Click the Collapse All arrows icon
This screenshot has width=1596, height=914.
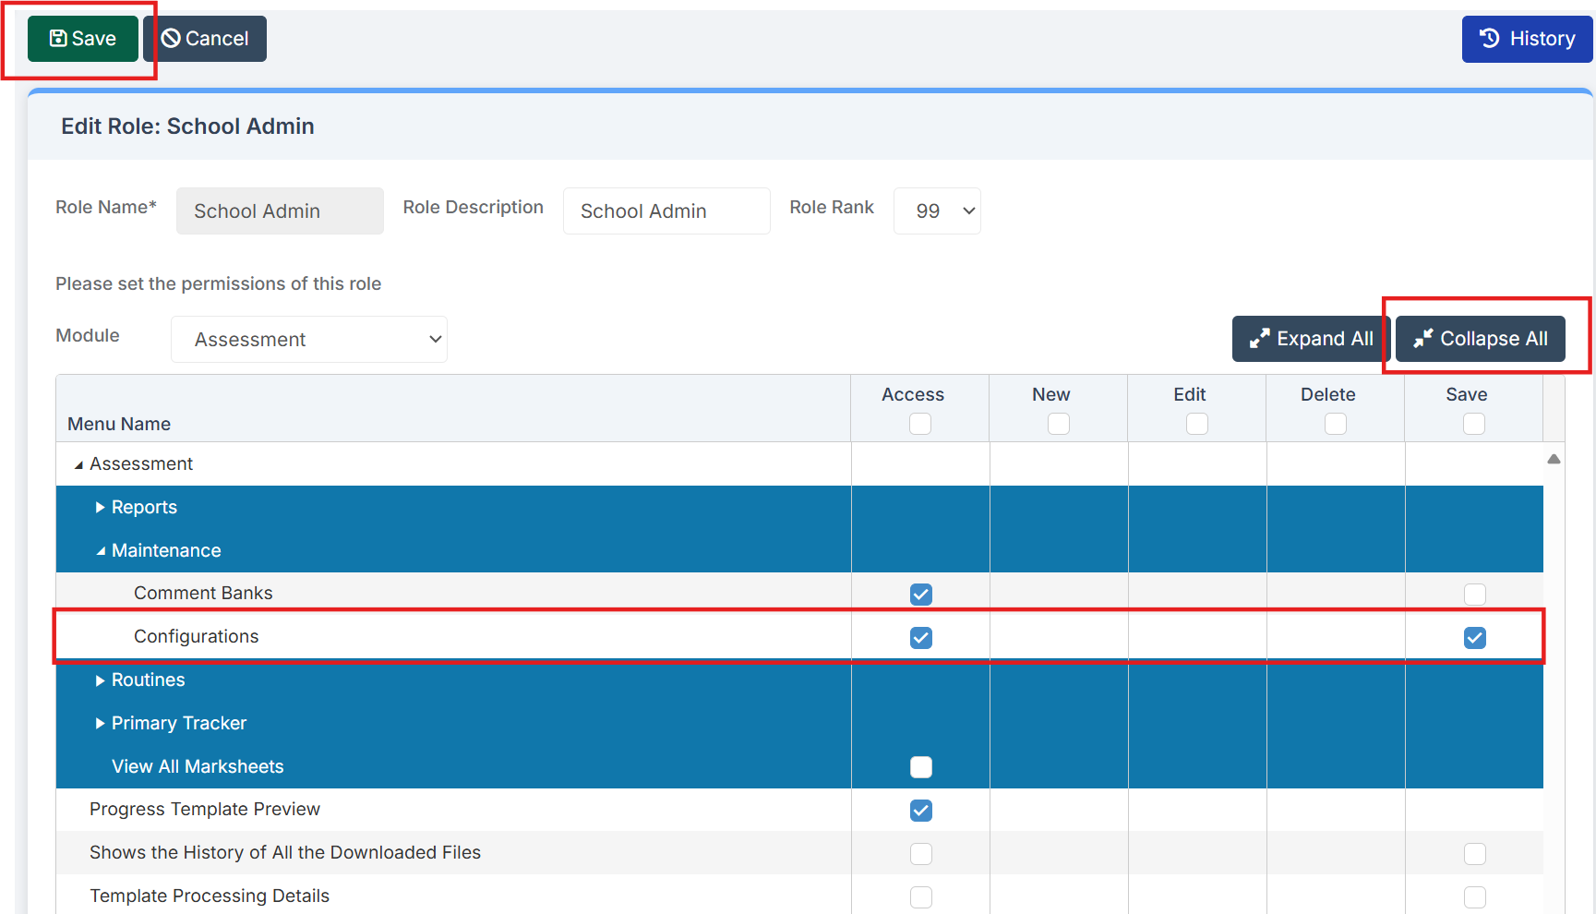[x=1422, y=339]
